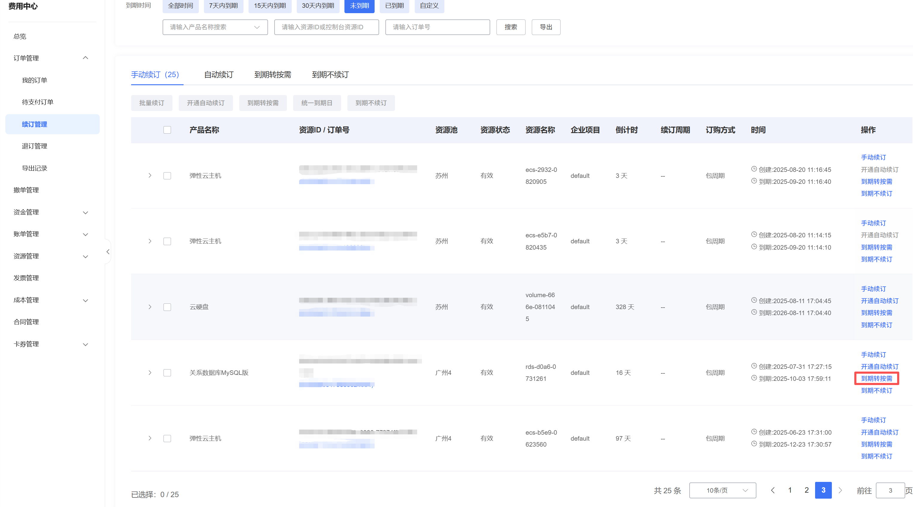Click 到期不续订 link for ecs-e5b7-0820435
Screen dimensions: 913x507
[876, 259]
